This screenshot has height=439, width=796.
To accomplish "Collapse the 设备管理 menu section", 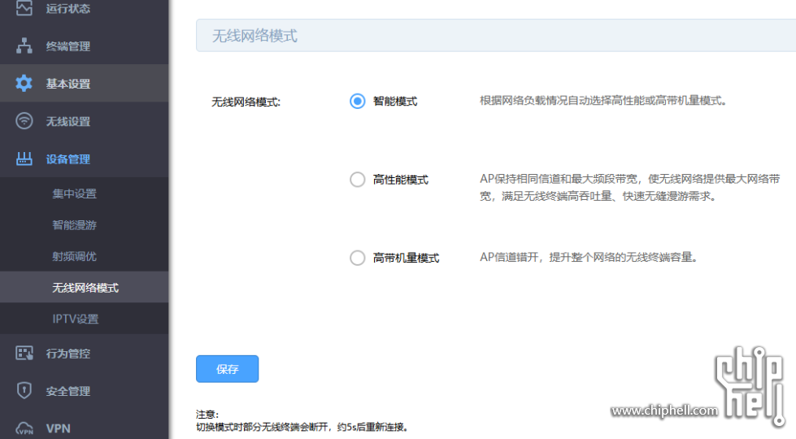I will point(85,159).
